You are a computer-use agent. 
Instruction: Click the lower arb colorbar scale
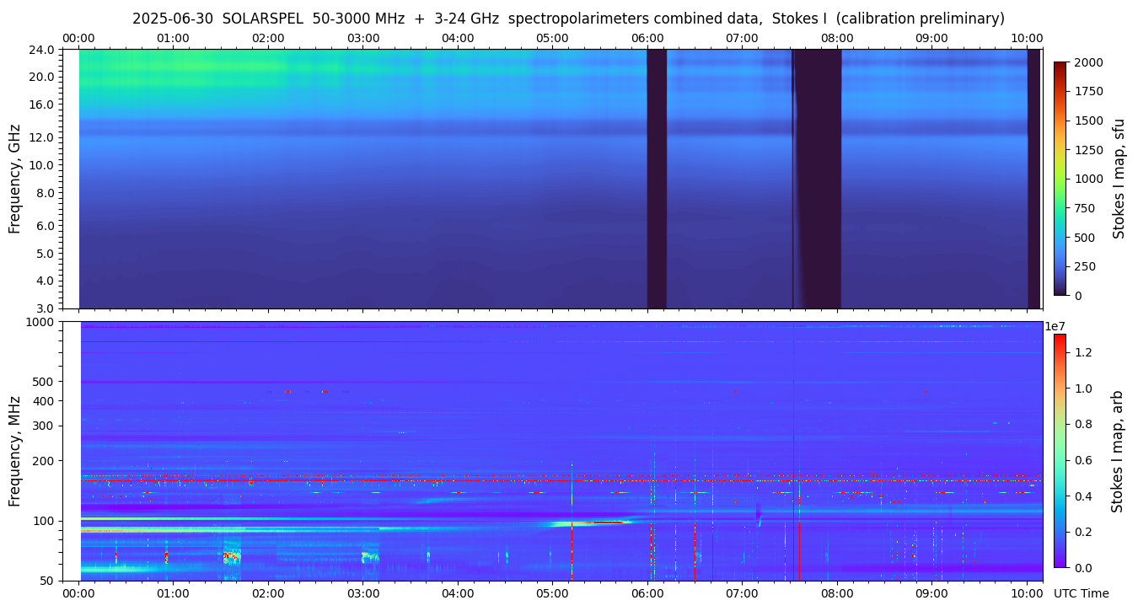pos(1060,450)
